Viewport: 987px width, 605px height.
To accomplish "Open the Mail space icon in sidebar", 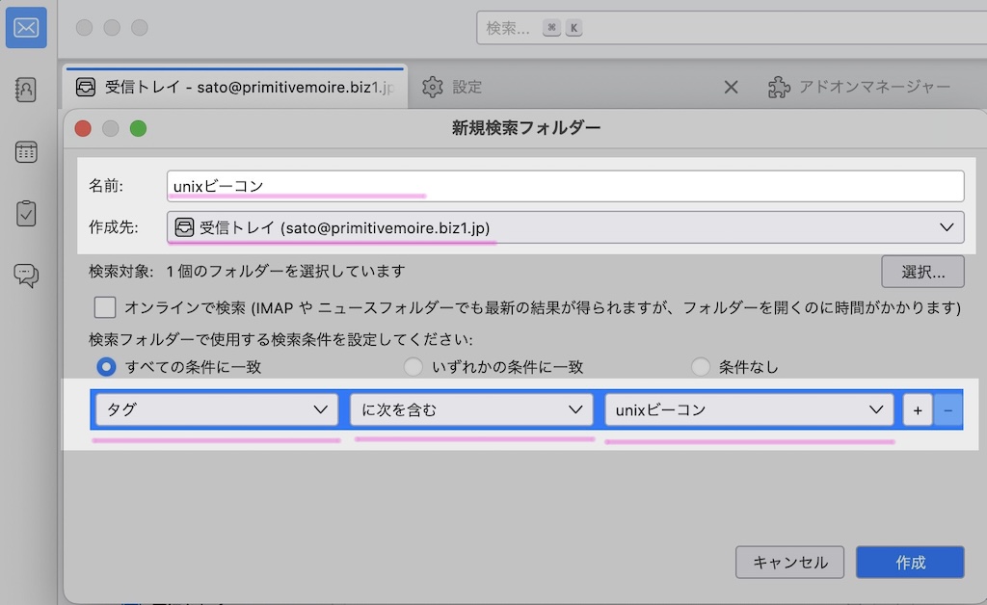I will 26,28.
